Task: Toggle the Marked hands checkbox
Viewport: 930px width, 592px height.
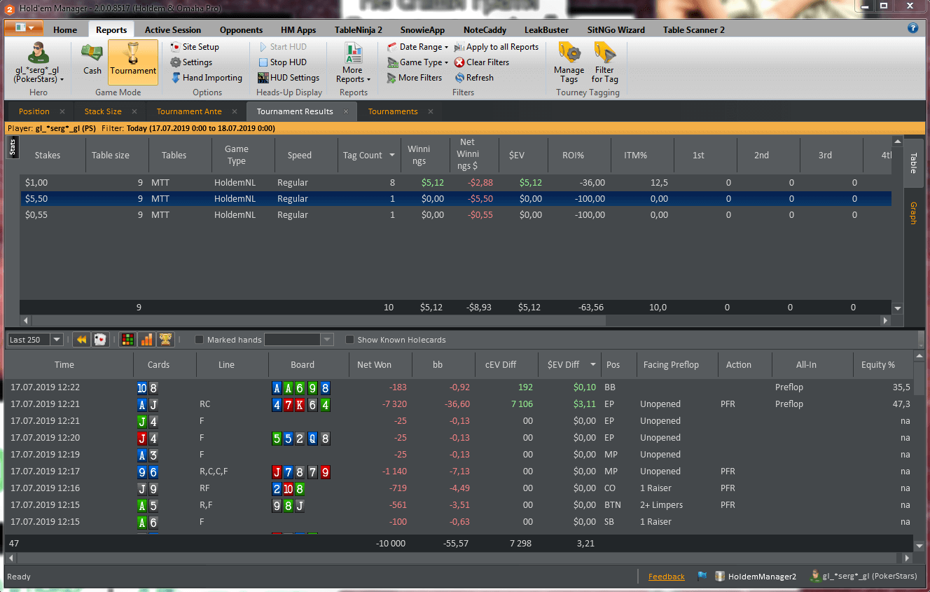Action: click(199, 340)
